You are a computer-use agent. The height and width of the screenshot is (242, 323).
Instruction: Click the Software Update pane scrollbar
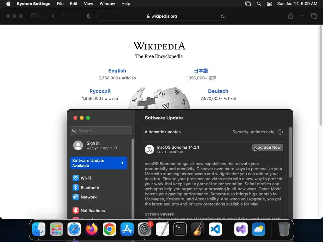[x=291, y=152]
